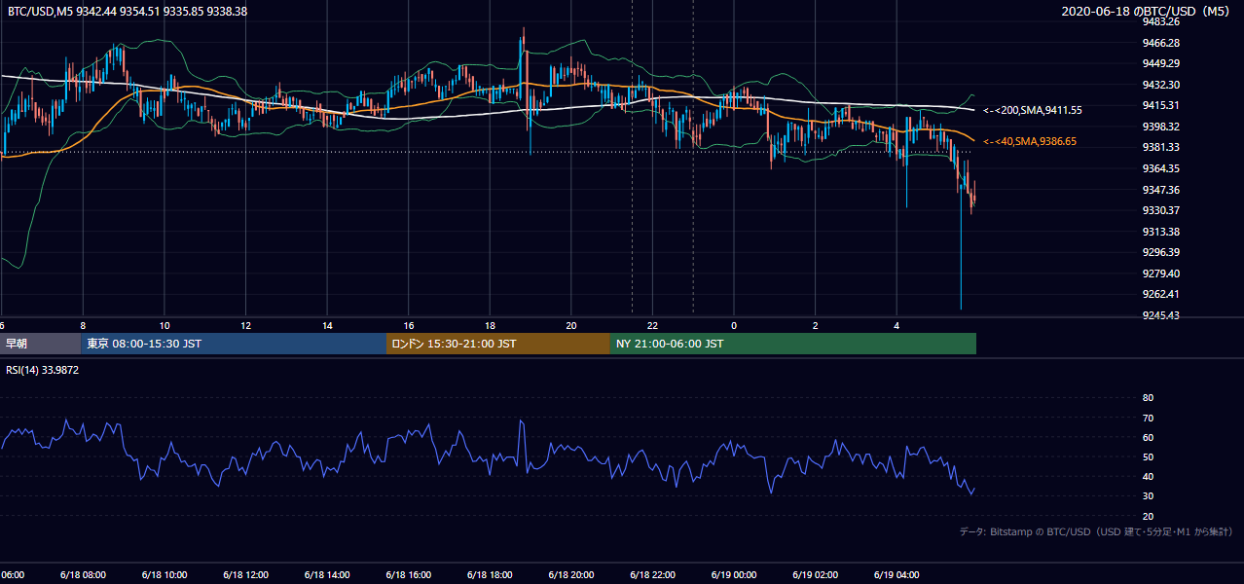The height and width of the screenshot is (584, 1244).
Task: Click price axis value 9466.28
Action: [1161, 43]
